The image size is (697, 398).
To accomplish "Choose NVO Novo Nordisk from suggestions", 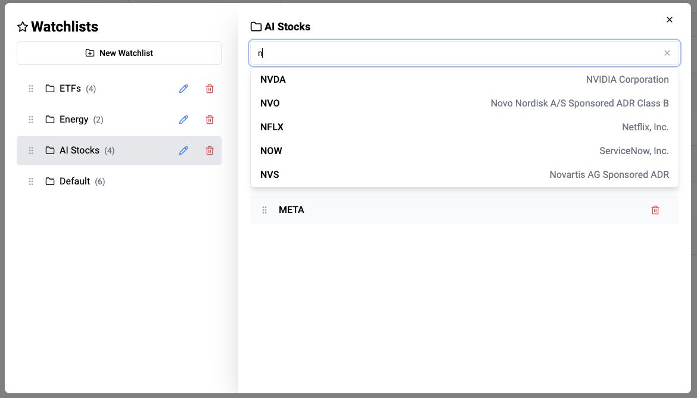I will click(x=464, y=104).
